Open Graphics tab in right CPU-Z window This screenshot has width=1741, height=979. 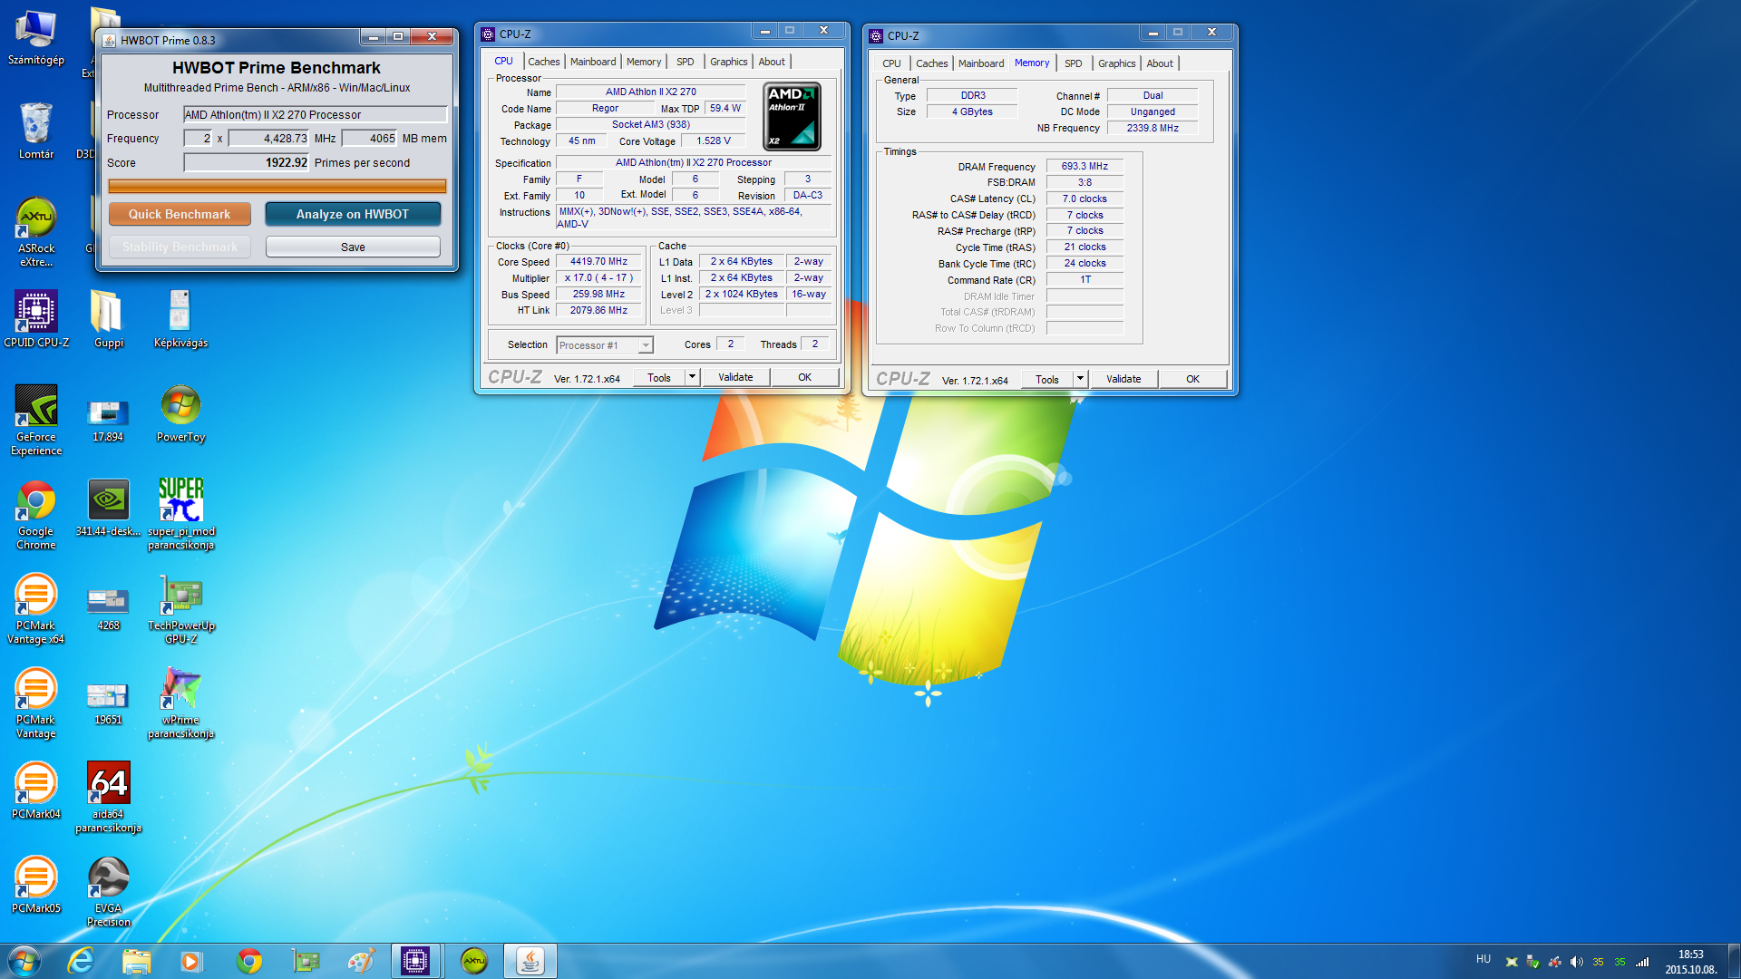click(1116, 63)
